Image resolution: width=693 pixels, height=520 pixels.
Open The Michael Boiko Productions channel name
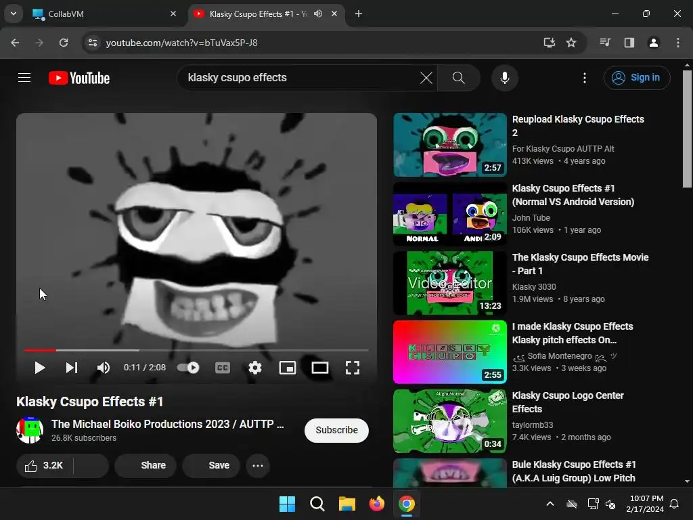click(x=168, y=424)
